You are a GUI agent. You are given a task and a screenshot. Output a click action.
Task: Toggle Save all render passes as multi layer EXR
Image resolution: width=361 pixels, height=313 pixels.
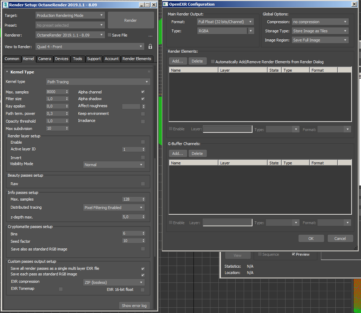[143, 268]
